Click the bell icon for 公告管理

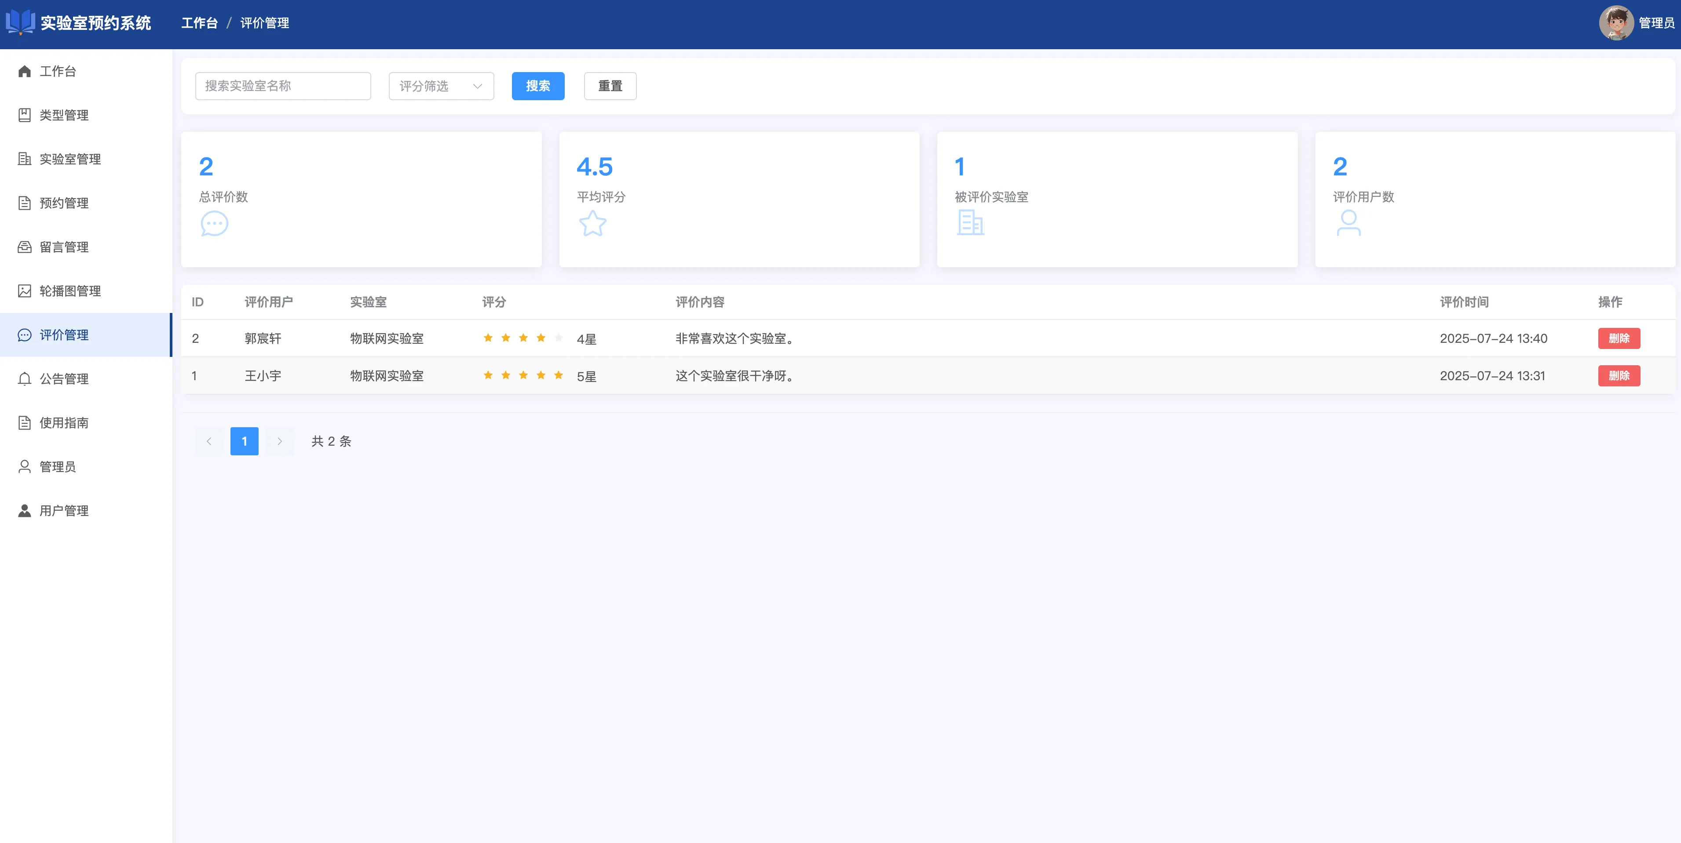point(24,379)
